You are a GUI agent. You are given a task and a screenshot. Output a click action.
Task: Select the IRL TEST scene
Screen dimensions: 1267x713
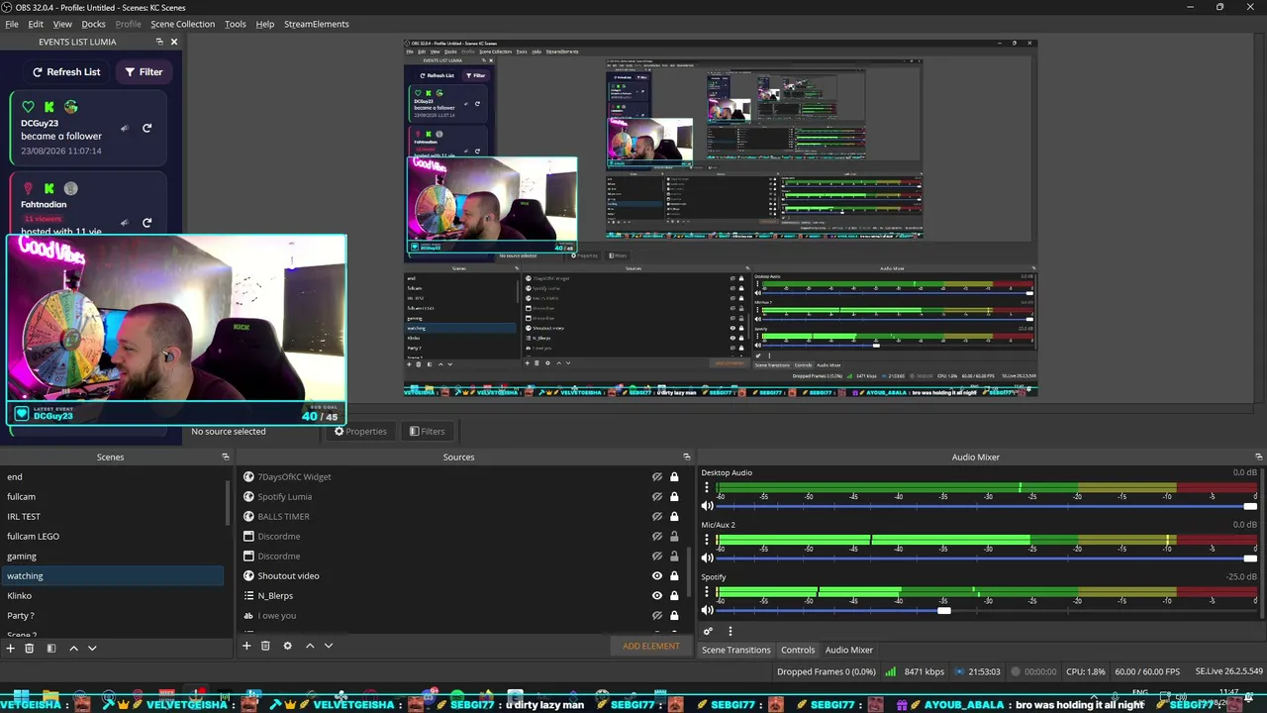point(112,516)
